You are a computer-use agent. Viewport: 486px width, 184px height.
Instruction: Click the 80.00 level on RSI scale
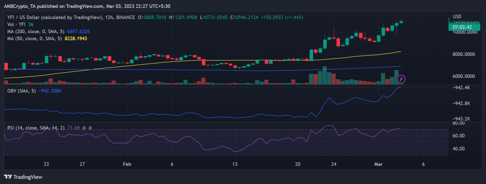(x=459, y=123)
